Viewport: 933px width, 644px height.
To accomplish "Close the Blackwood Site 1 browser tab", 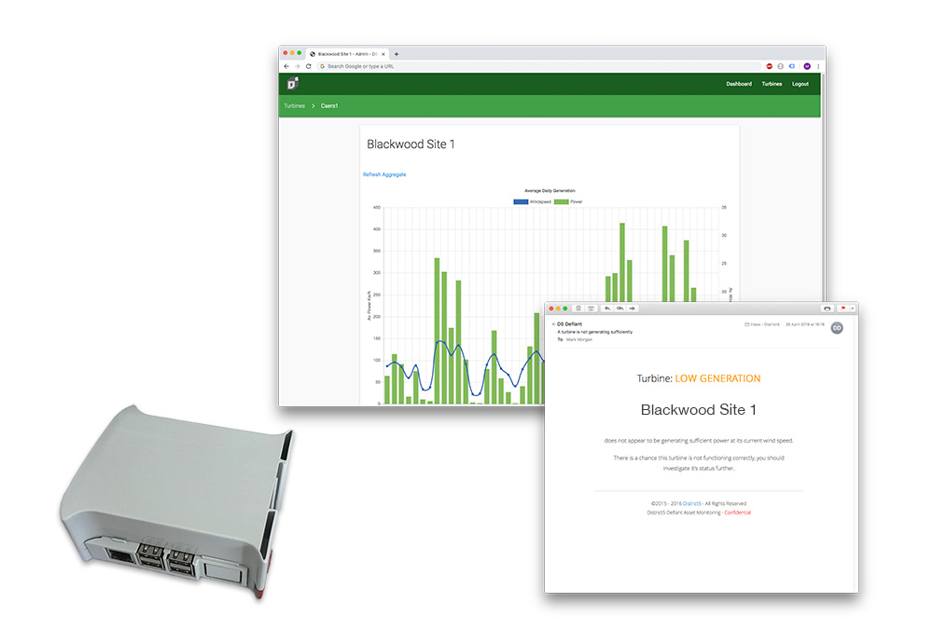I will [x=383, y=54].
